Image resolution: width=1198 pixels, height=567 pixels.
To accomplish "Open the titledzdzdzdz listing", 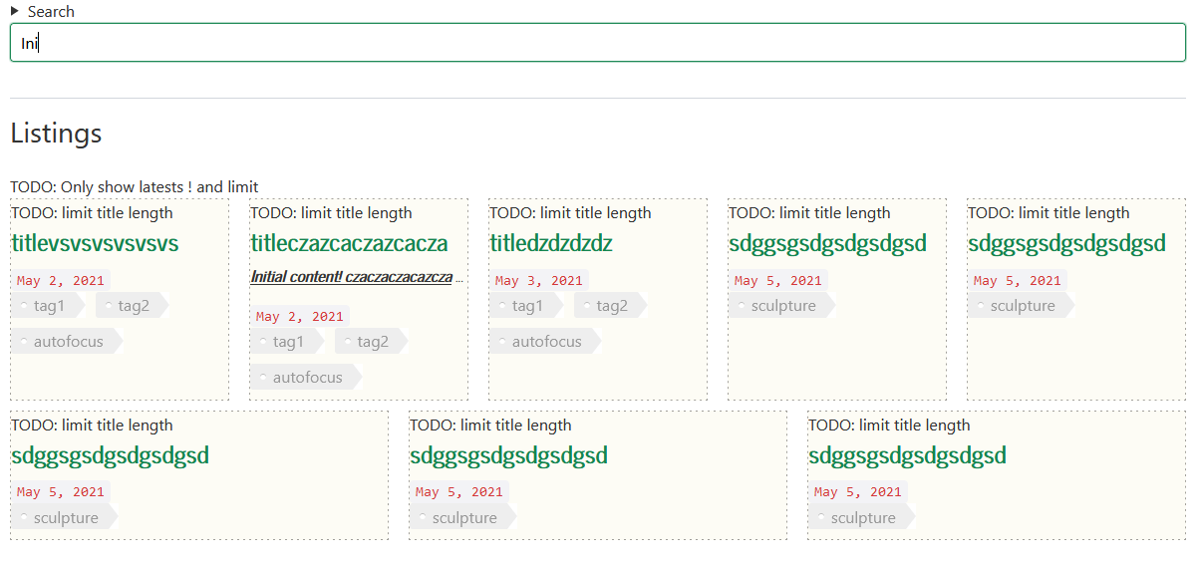I will click(x=550, y=243).
